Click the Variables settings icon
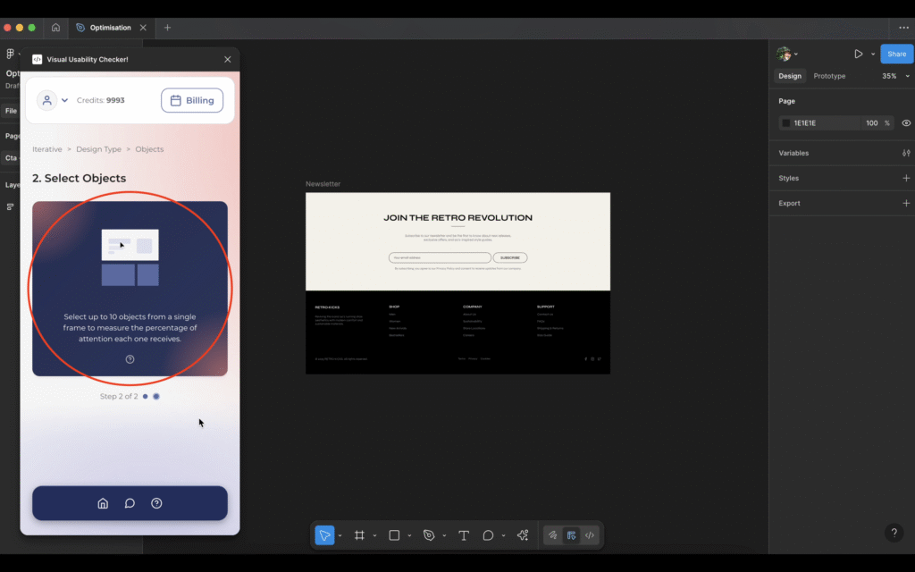The image size is (915, 572). click(906, 153)
